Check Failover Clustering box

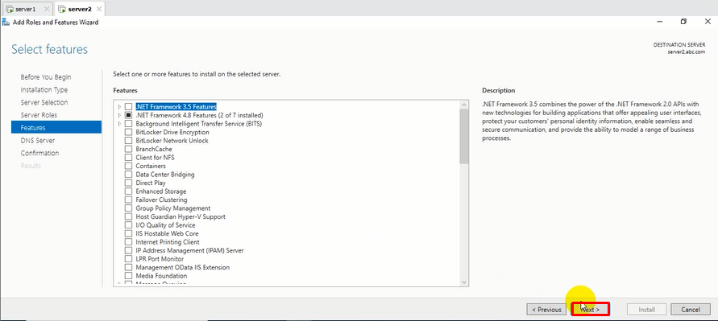tap(128, 200)
